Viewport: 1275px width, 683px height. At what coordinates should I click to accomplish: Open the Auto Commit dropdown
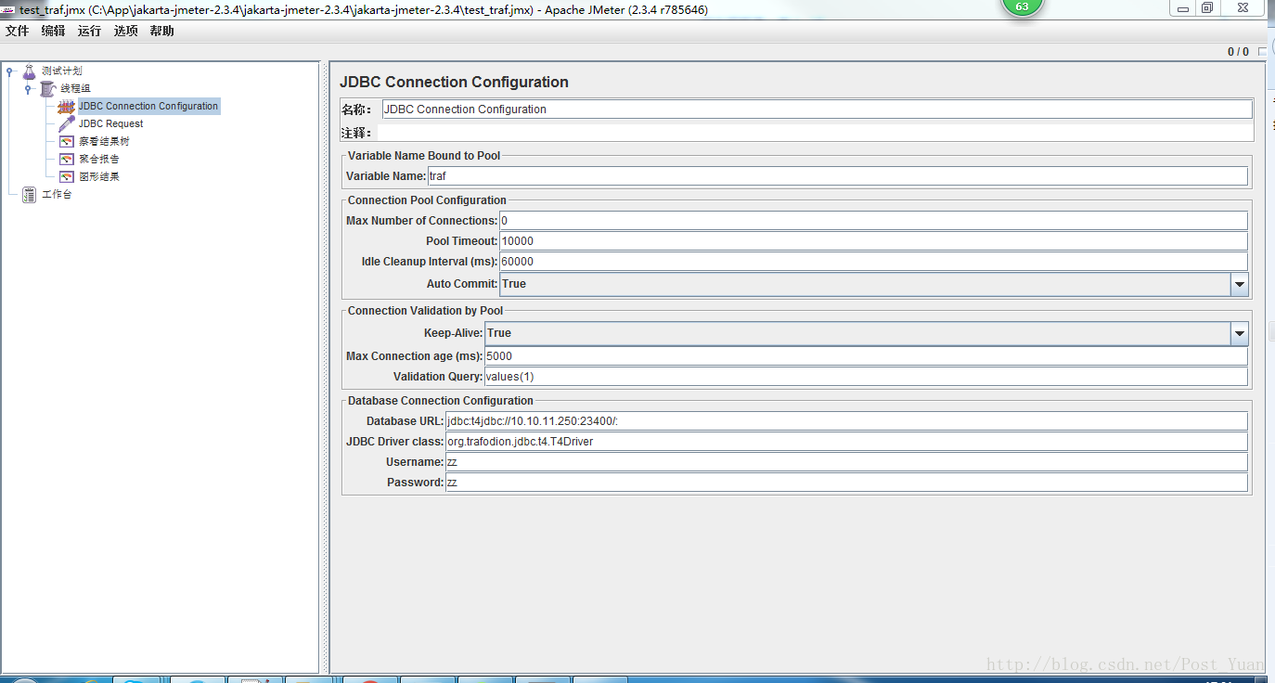(1239, 285)
